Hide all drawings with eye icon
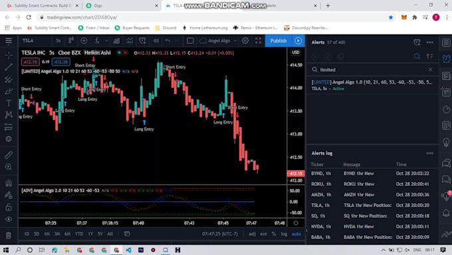The height and width of the screenshot is (255, 452). click(9, 219)
